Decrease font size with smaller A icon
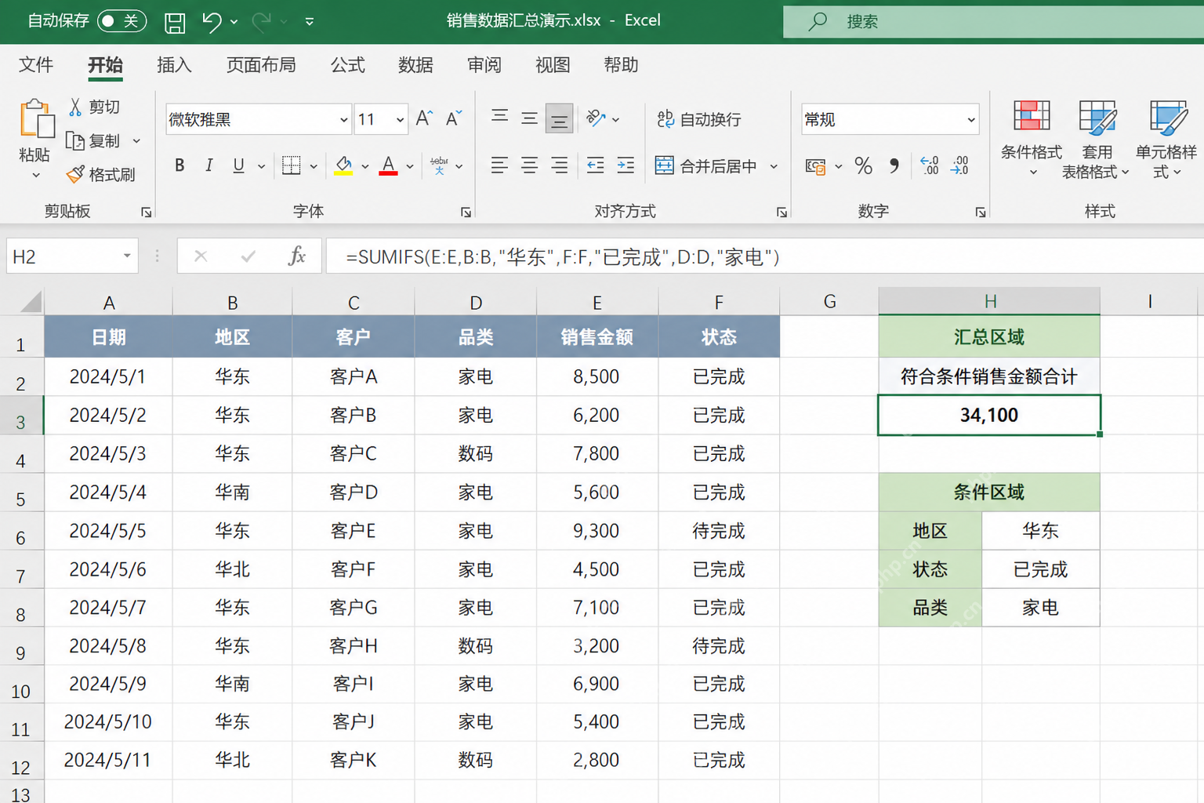This screenshot has width=1204, height=803. [454, 118]
